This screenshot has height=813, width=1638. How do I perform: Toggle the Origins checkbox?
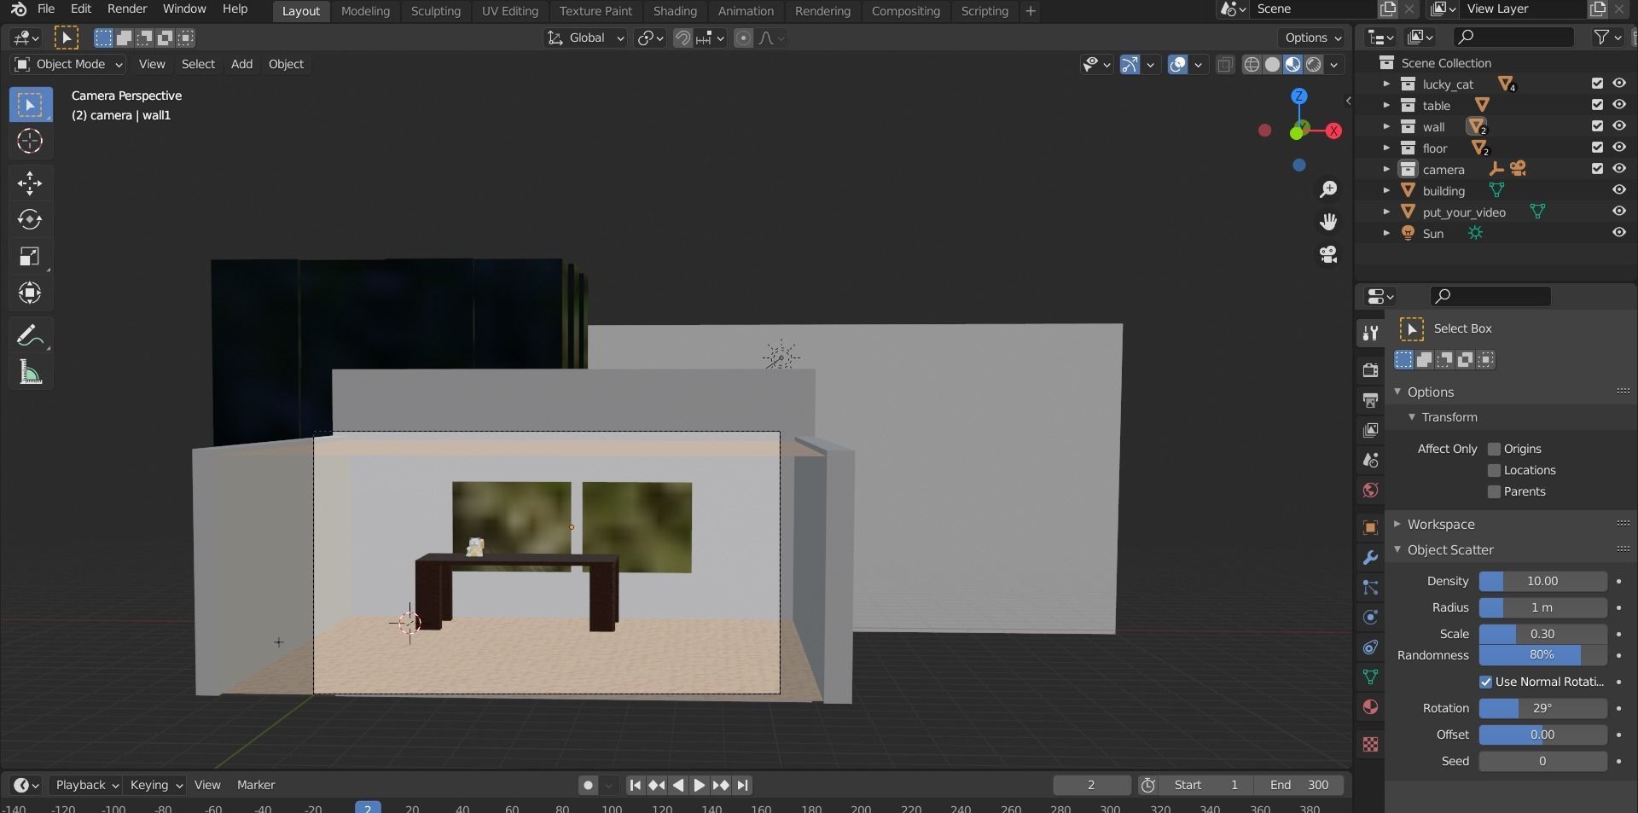1494,449
